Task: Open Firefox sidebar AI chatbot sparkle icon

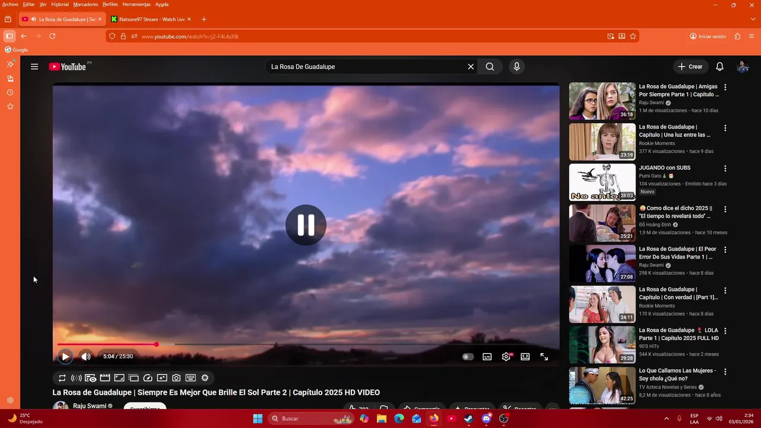Action: 10,64
